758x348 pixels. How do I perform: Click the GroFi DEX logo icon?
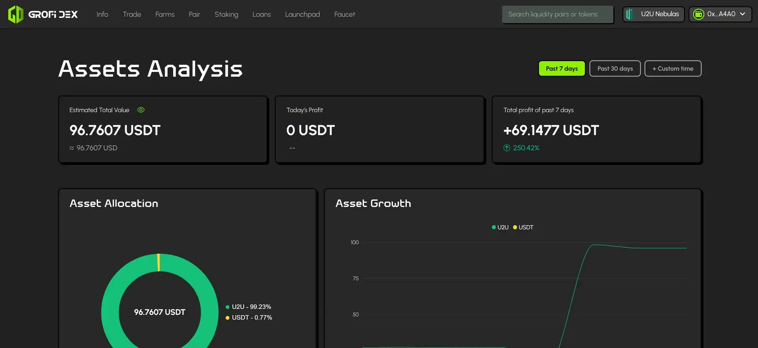16,14
